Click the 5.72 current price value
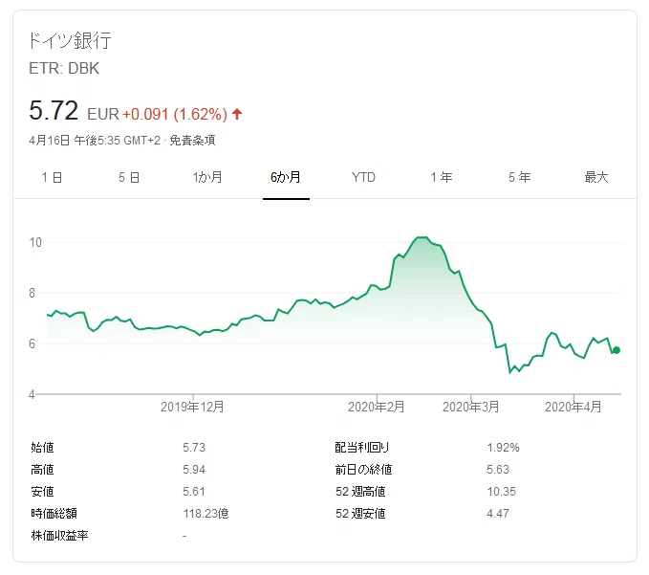 point(54,111)
